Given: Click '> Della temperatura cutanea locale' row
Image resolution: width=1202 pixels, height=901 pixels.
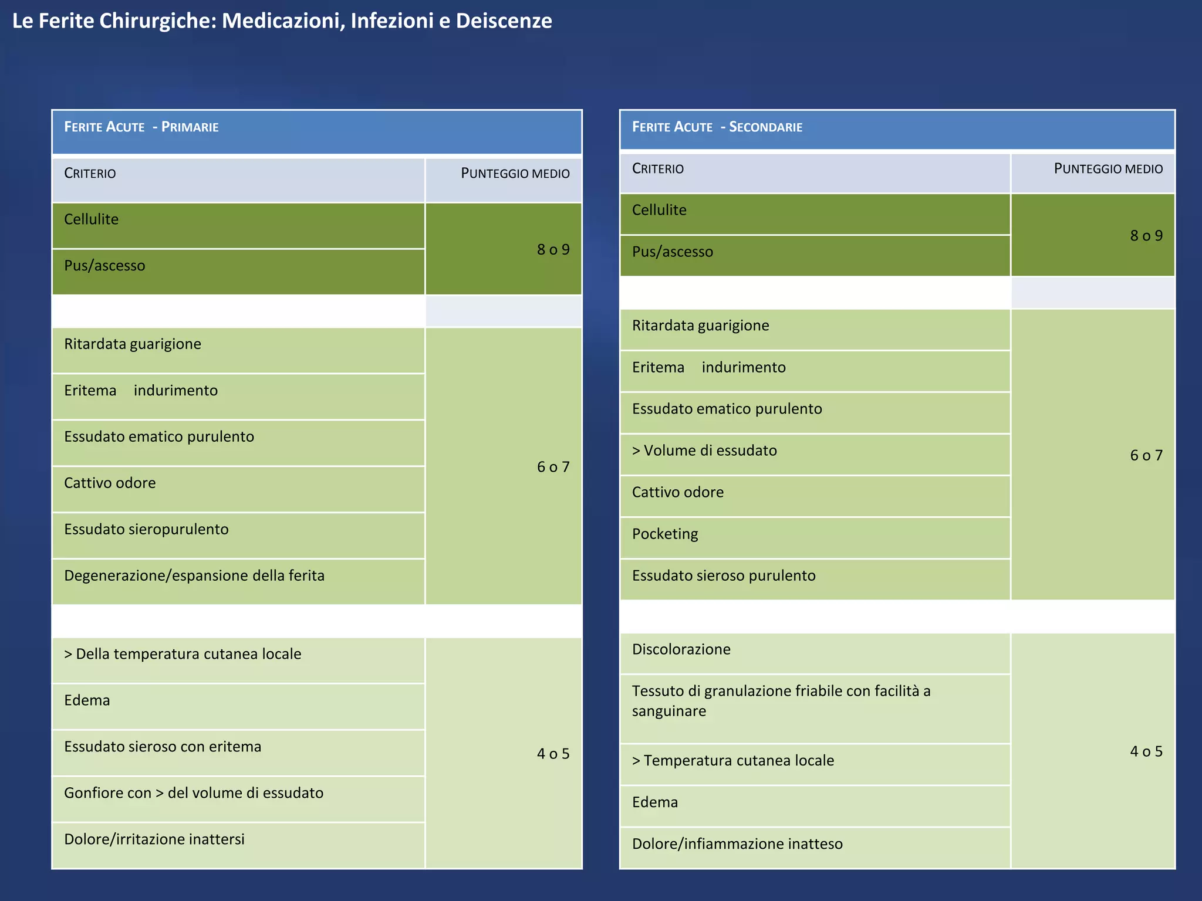Looking at the screenshot, I should coord(238,660).
